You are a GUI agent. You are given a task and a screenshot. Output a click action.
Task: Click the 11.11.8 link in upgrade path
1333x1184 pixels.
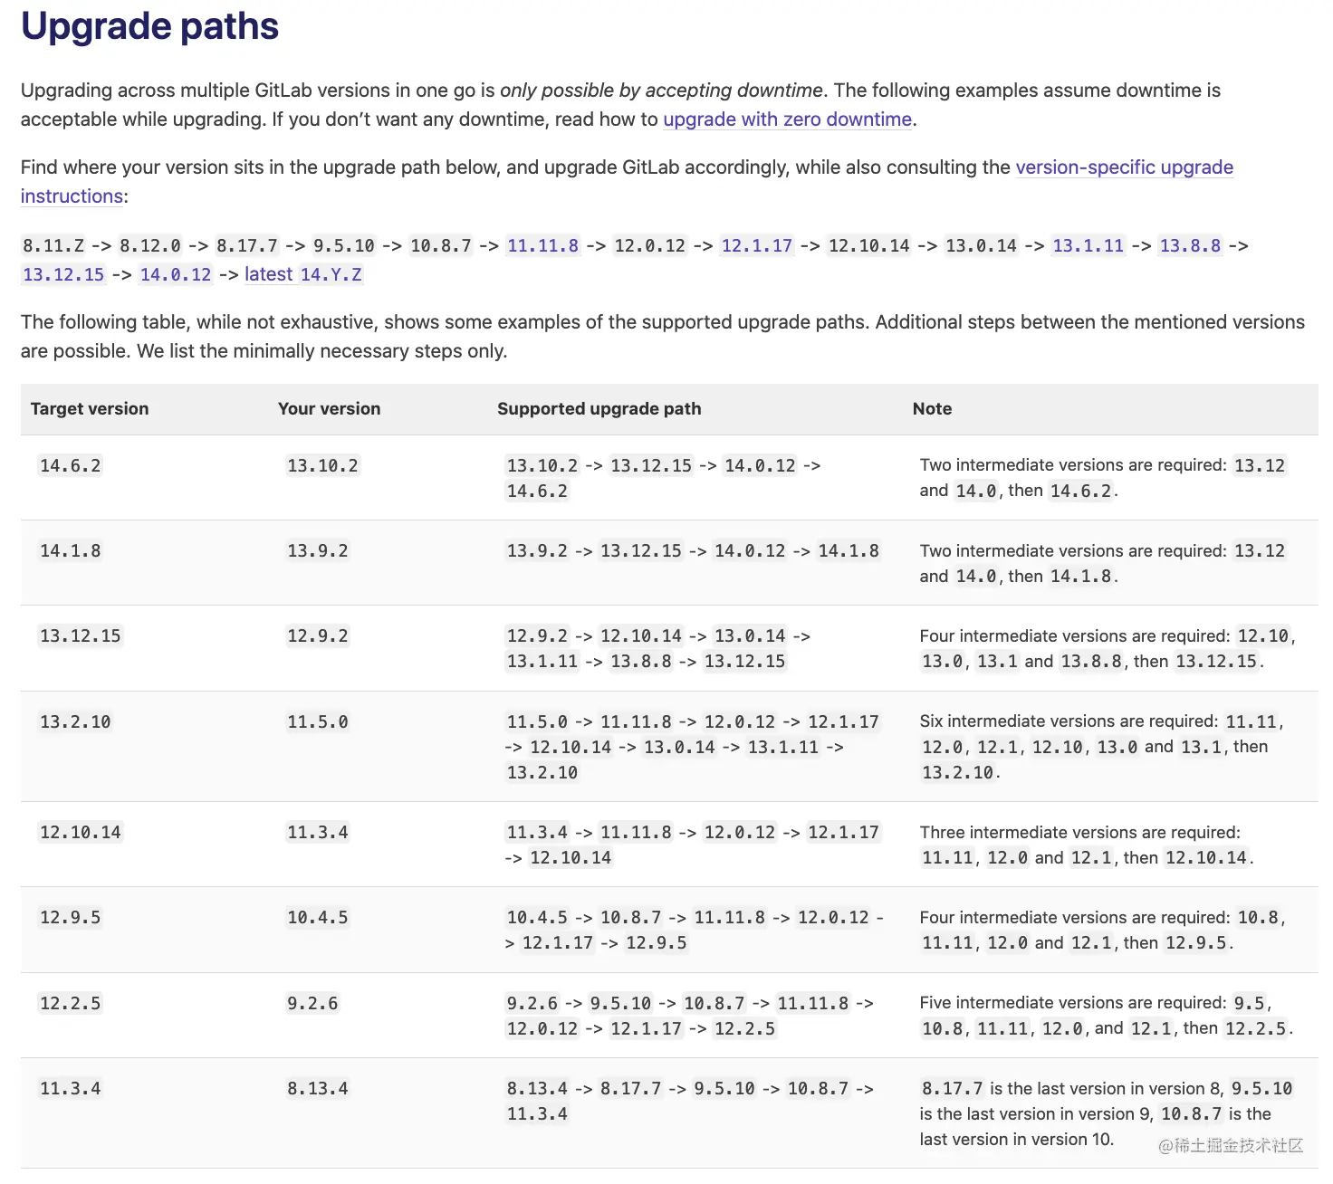tap(542, 245)
